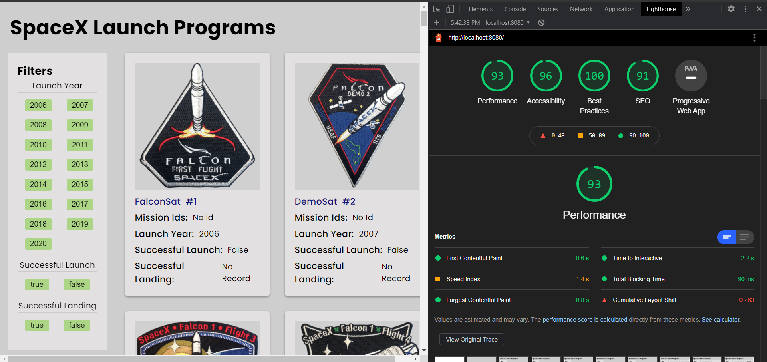
Task: Open the See calculator link
Action: (x=721, y=320)
